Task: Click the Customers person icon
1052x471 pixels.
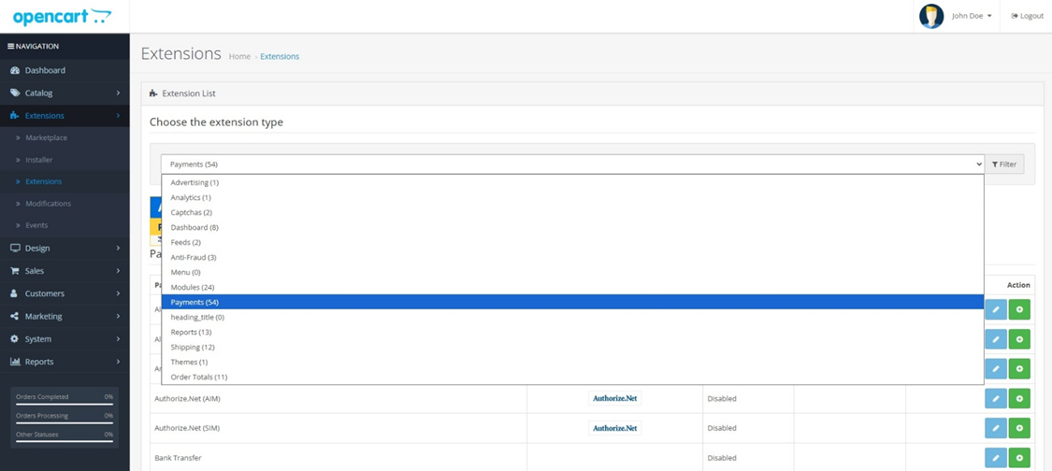Action: click(x=15, y=293)
